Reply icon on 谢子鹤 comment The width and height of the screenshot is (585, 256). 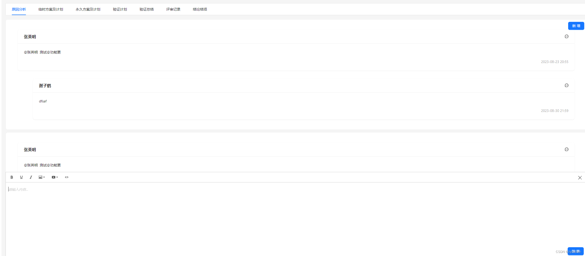(566, 85)
